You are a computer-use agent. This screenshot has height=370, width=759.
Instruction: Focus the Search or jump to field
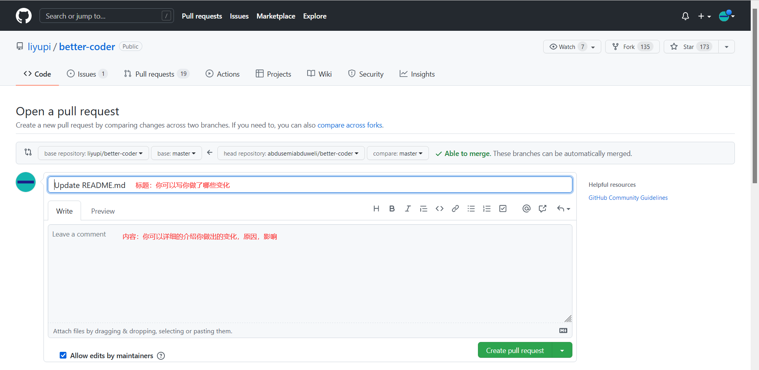(x=107, y=16)
